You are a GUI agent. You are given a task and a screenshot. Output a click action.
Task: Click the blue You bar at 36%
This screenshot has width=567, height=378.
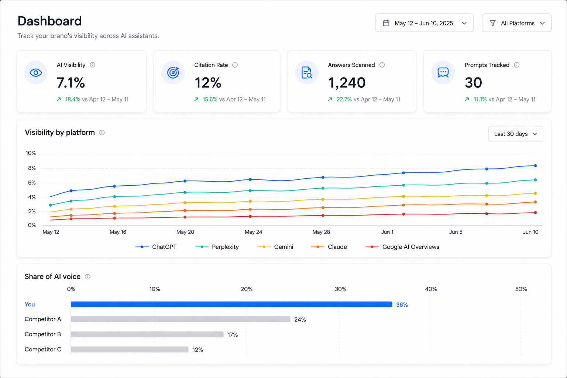231,305
